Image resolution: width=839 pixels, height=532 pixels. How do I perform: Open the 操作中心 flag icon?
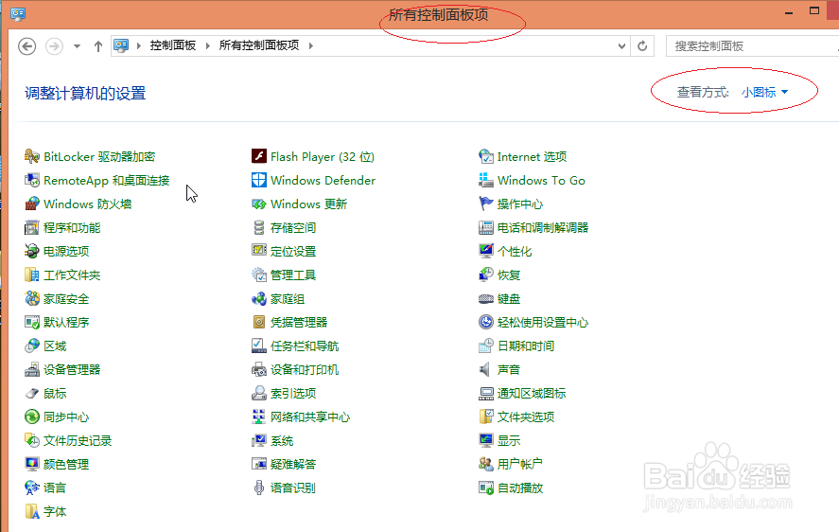(x=486, y=204)
